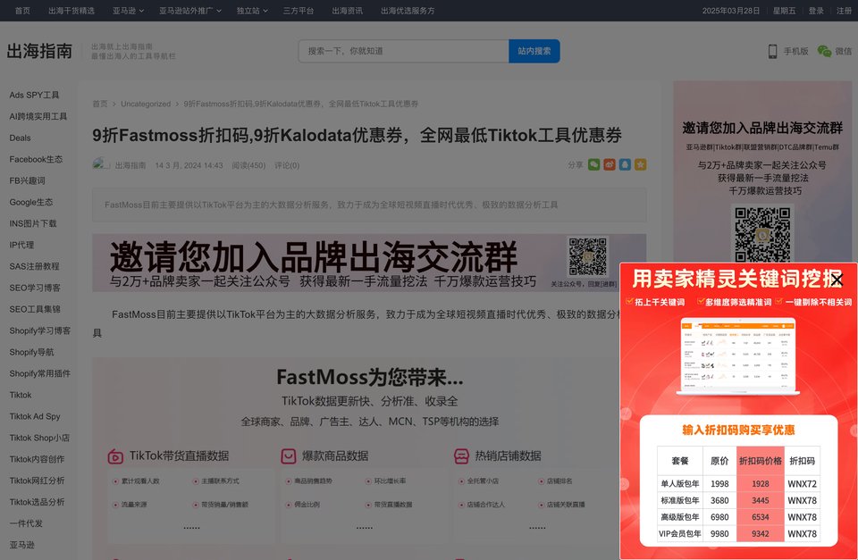This screenshot has height=560, width=858.
Task: Open Facebook生态 sidebar category
Action: point(36,159)
